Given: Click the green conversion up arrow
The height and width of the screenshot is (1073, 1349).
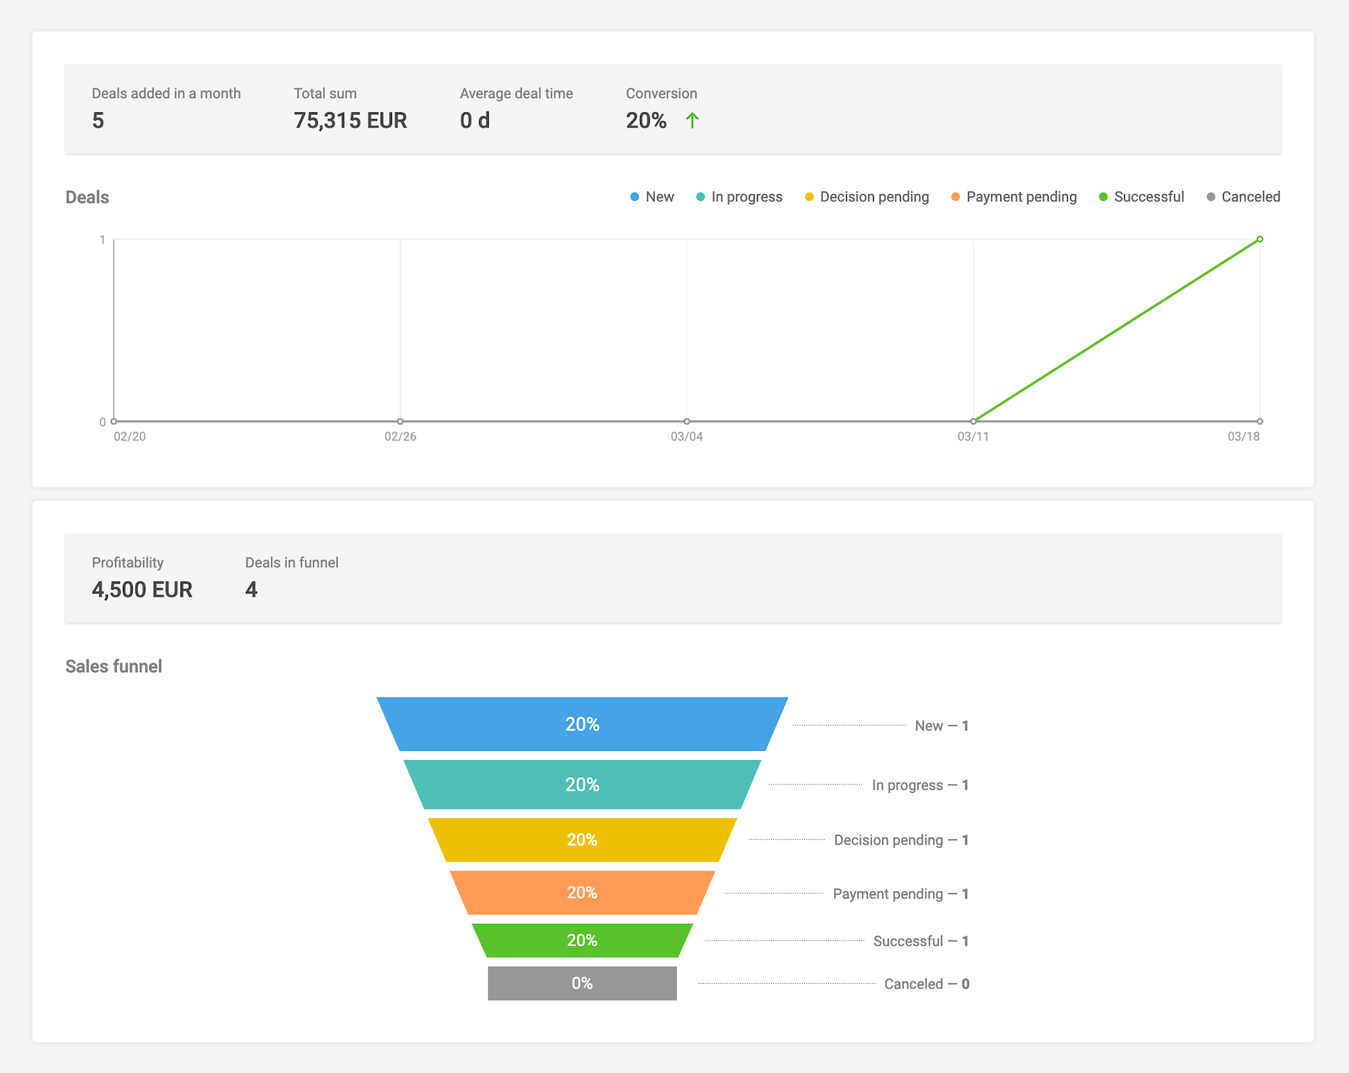Looking at the screenshot, I should pos(692,121).
